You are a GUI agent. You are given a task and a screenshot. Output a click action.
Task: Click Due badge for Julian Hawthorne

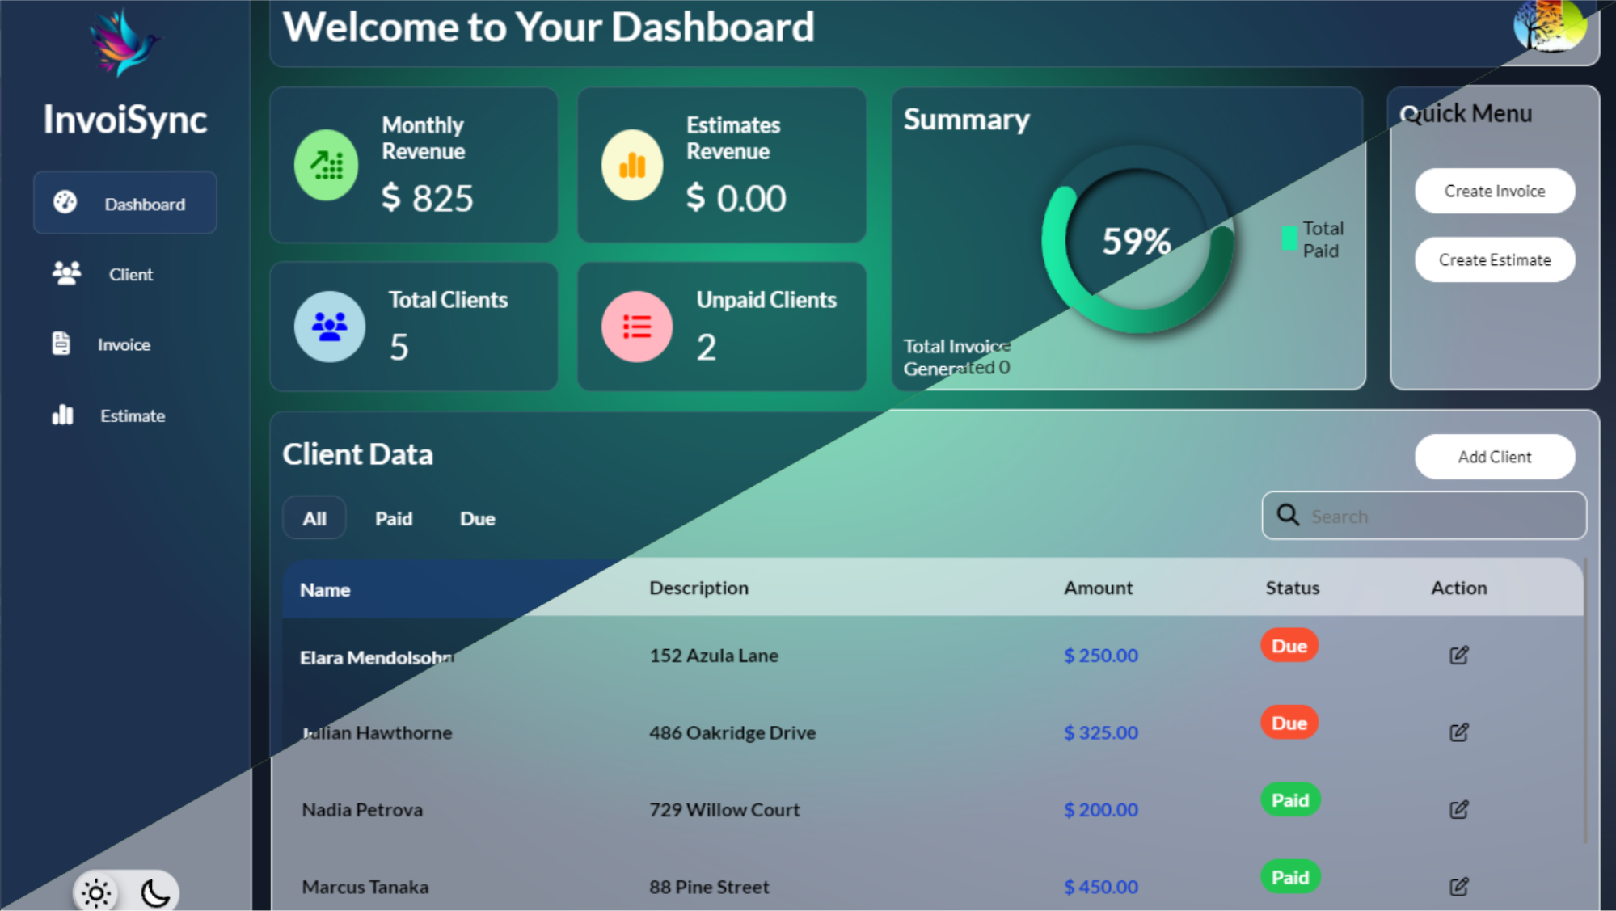1289,723
